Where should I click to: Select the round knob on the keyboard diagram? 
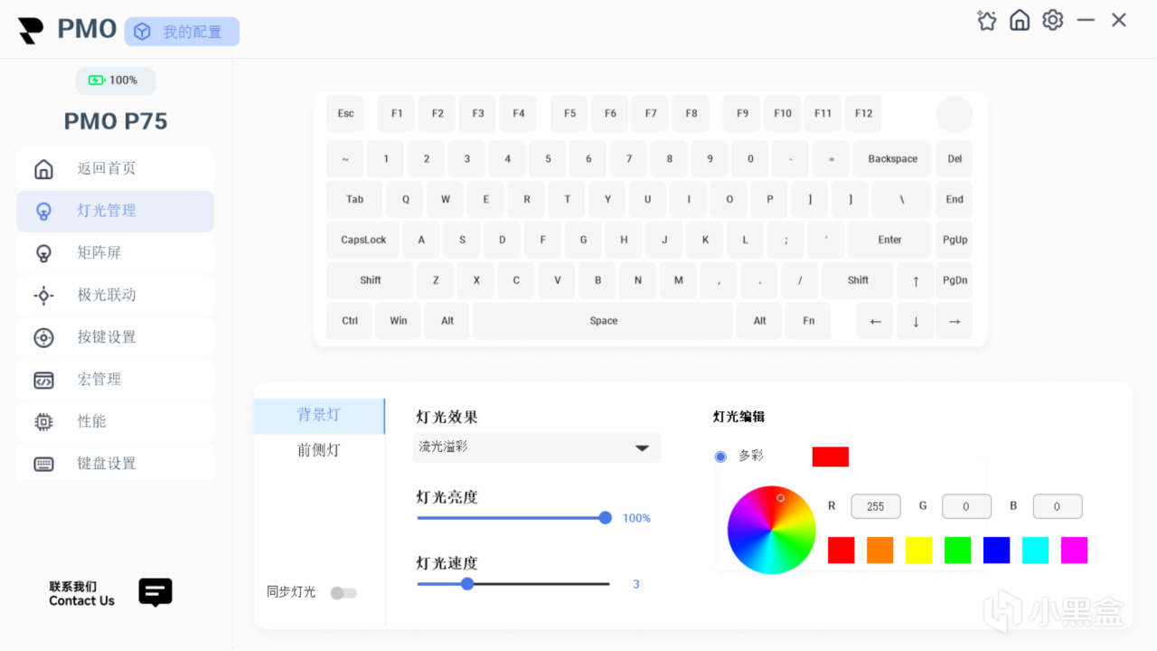tap(955, 114)
